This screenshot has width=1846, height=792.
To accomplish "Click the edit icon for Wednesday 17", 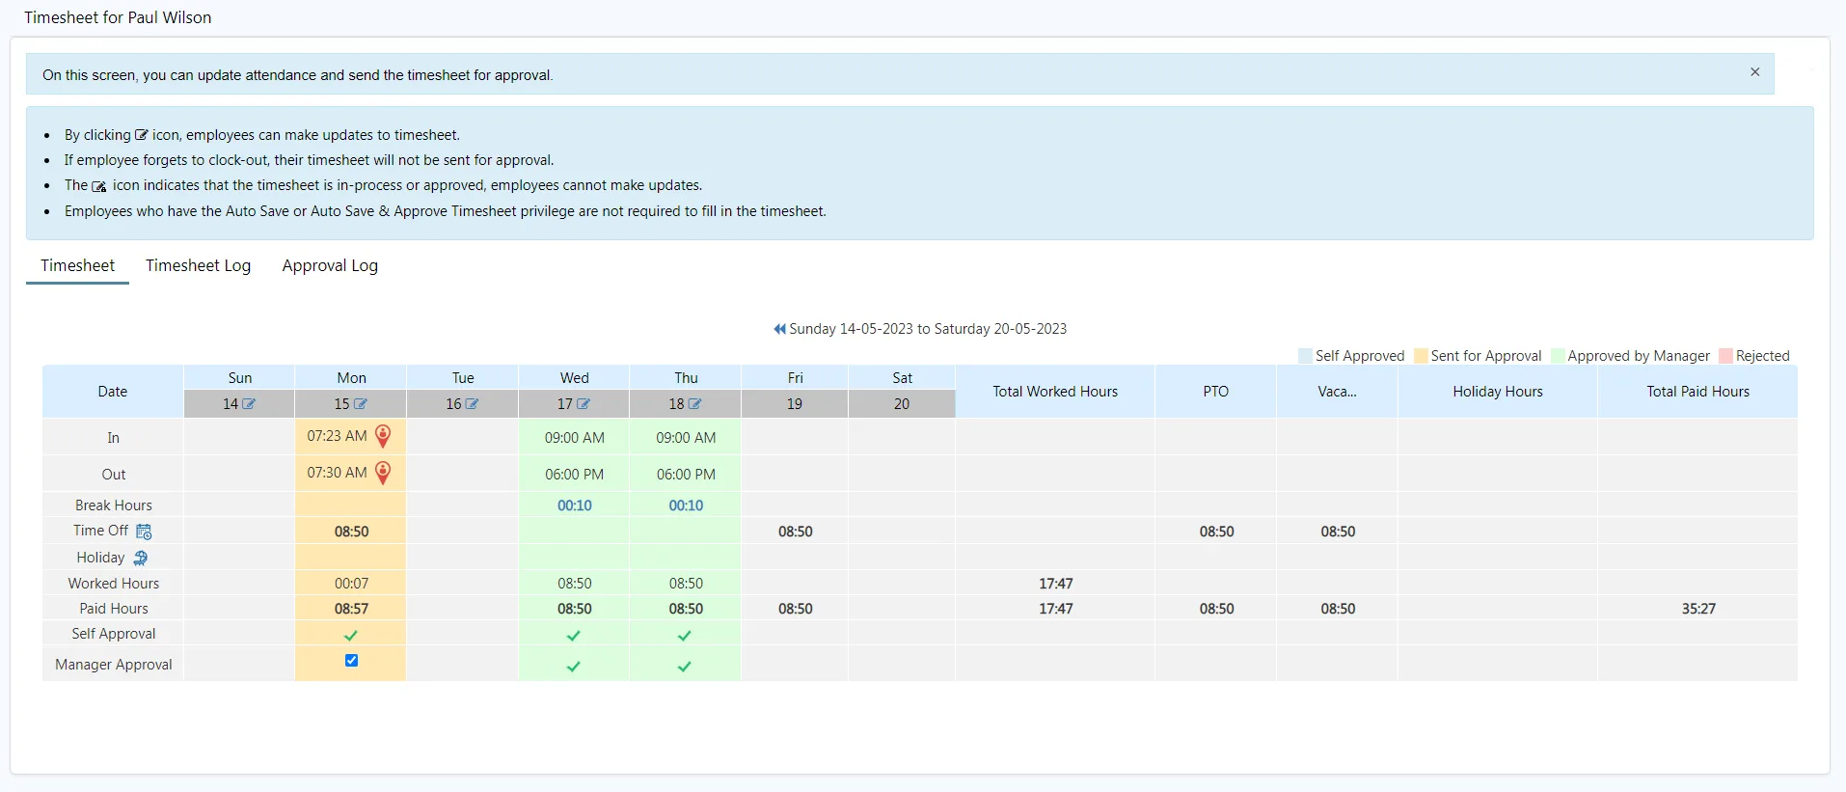I will click(584, 404).
